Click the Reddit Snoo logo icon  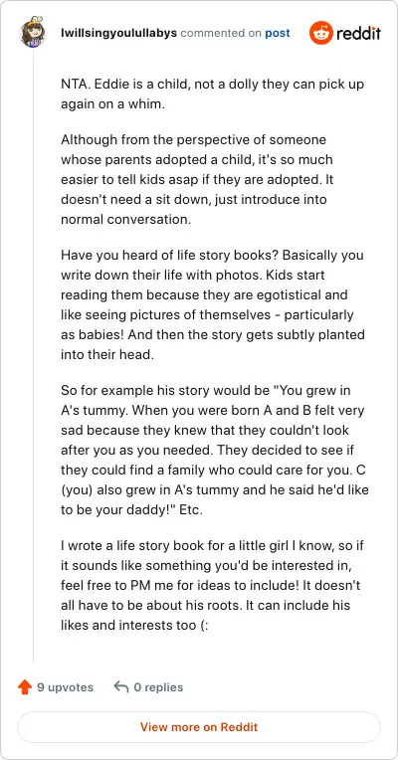[x=320, y=33]
